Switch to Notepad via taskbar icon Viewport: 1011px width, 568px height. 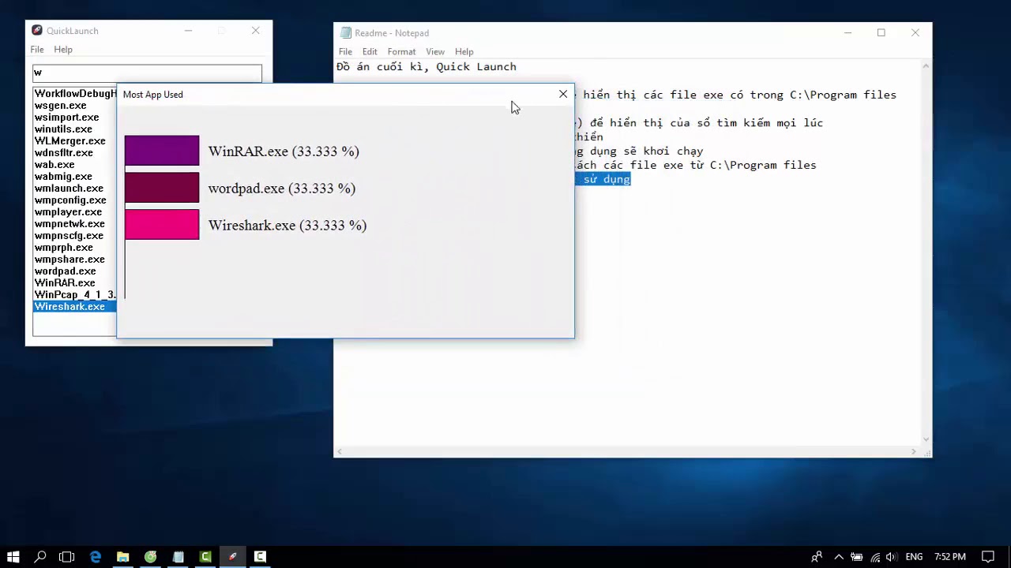(x=178, y=557)
